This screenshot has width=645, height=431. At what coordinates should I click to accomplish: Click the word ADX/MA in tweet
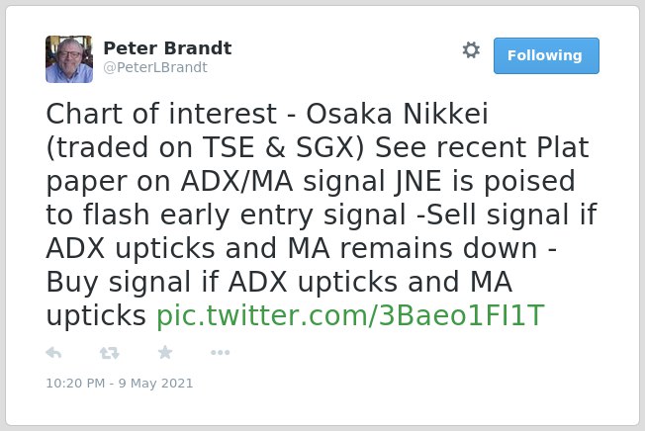pyautogui.click(x=237, y=181)
